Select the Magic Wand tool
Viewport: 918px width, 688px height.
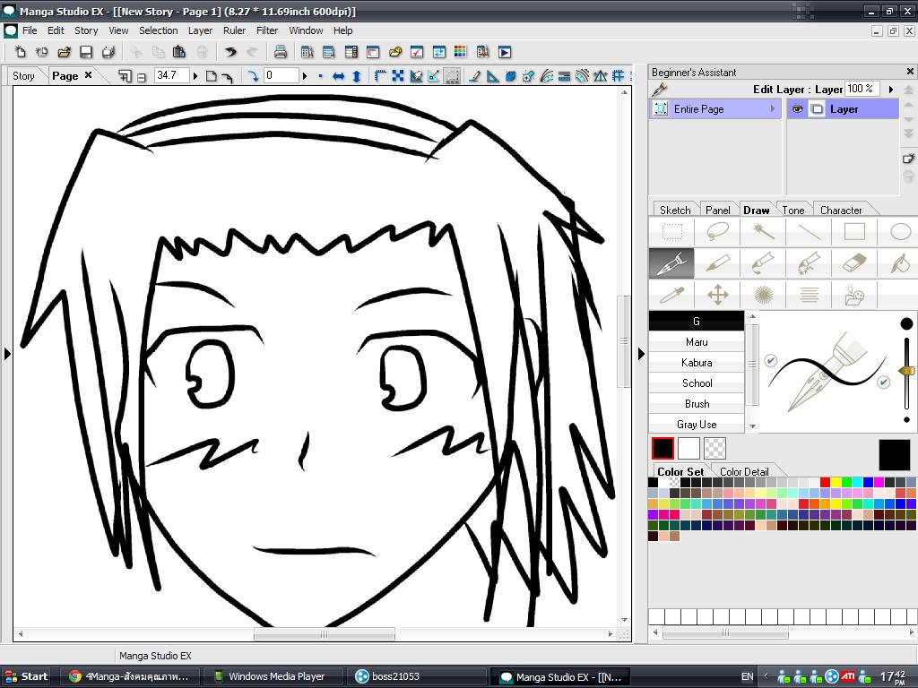pos(764,232)
